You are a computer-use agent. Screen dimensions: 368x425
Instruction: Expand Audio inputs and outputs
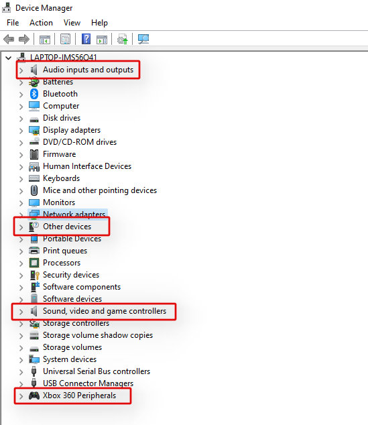(x=21, y=70)
